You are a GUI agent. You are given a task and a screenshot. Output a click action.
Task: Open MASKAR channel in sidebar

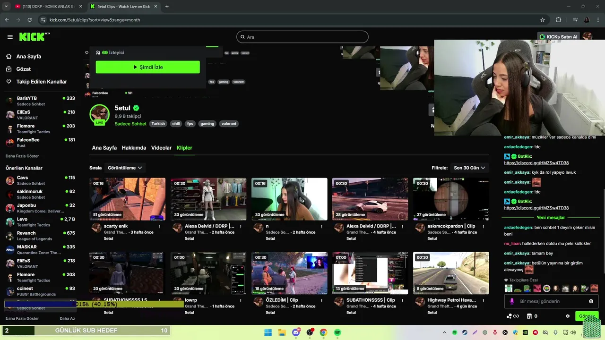coord(40,249)
